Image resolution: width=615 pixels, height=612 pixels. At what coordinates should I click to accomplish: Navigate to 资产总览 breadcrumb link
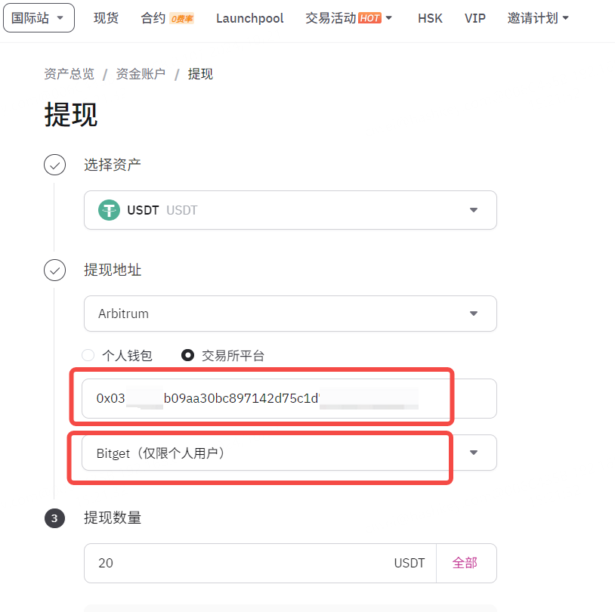pos(69,74)
